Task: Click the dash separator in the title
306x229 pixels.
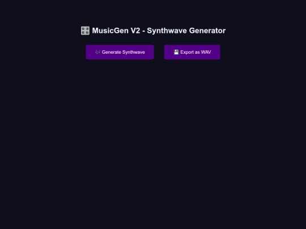Action: tap(143, 31)
